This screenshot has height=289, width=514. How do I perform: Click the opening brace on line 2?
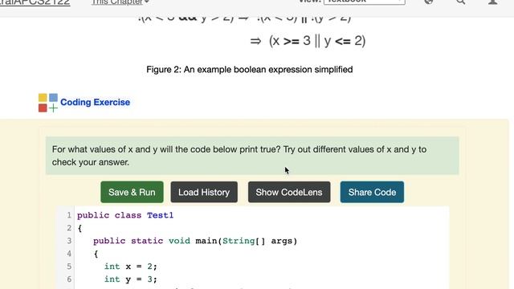[80, 228]
